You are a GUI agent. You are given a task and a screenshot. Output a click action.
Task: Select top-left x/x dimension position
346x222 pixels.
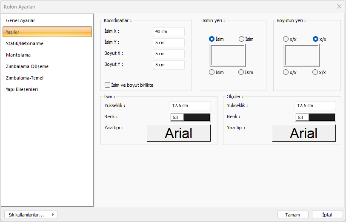pyautogui.click(x=286, y=39)
